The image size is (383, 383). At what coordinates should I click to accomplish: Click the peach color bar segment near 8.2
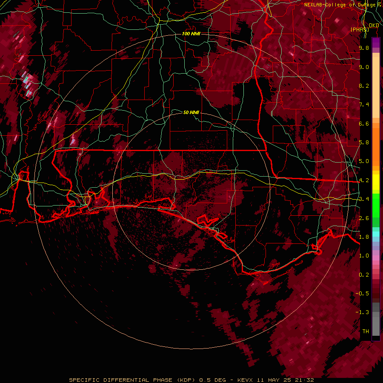coord(376,88)
